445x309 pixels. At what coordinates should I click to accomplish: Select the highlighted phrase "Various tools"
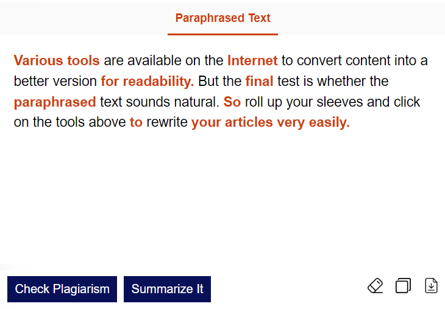point(57,60)
